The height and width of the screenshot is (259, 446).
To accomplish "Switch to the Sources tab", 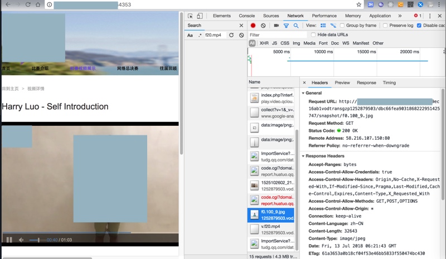I will (x=271, y=16).
